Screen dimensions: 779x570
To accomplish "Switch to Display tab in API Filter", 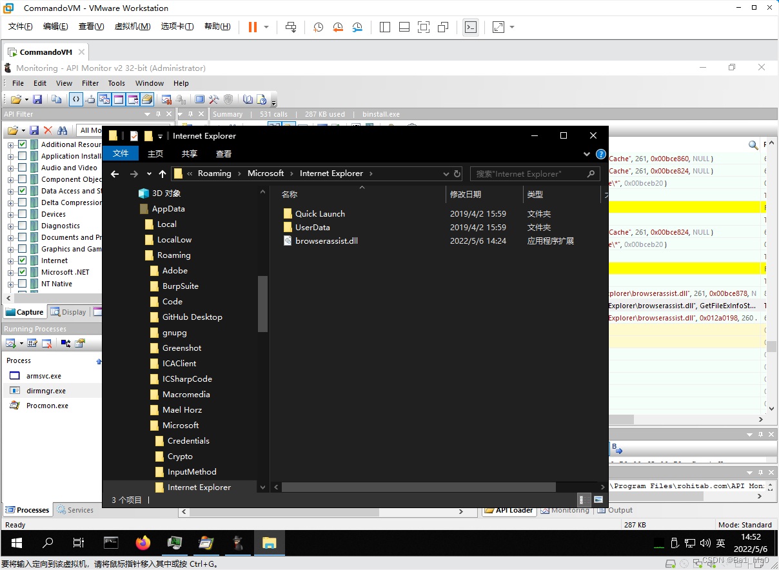I will pos(68,312).
